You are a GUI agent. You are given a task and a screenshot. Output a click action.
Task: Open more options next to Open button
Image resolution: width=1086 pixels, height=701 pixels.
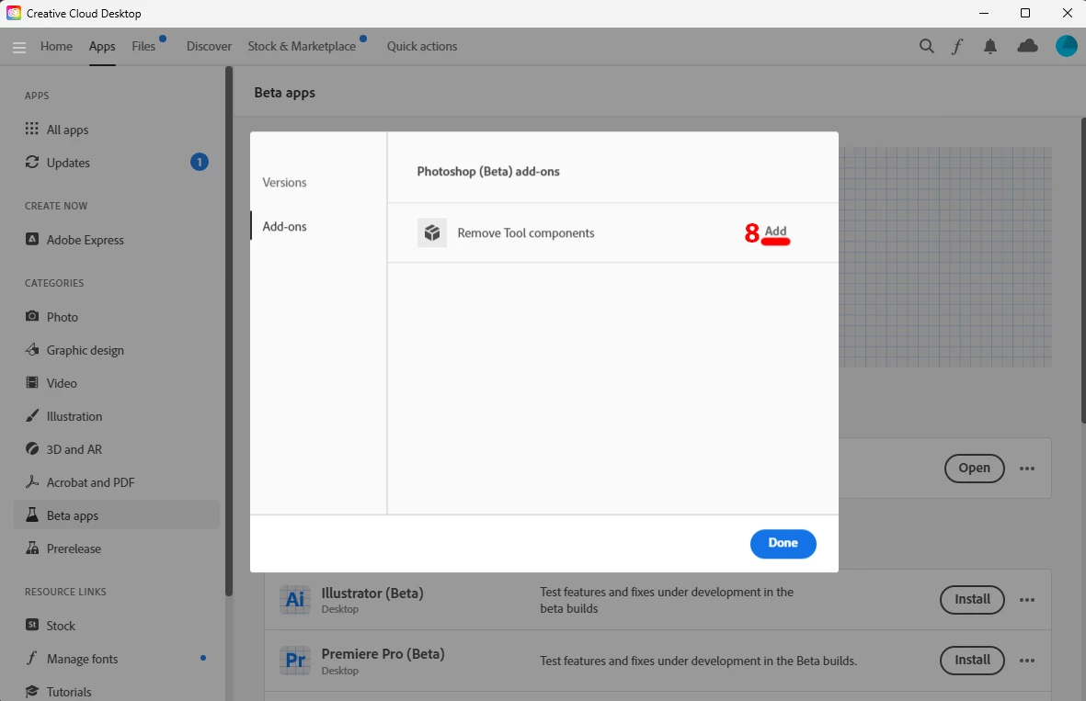tap(1027, 469)
